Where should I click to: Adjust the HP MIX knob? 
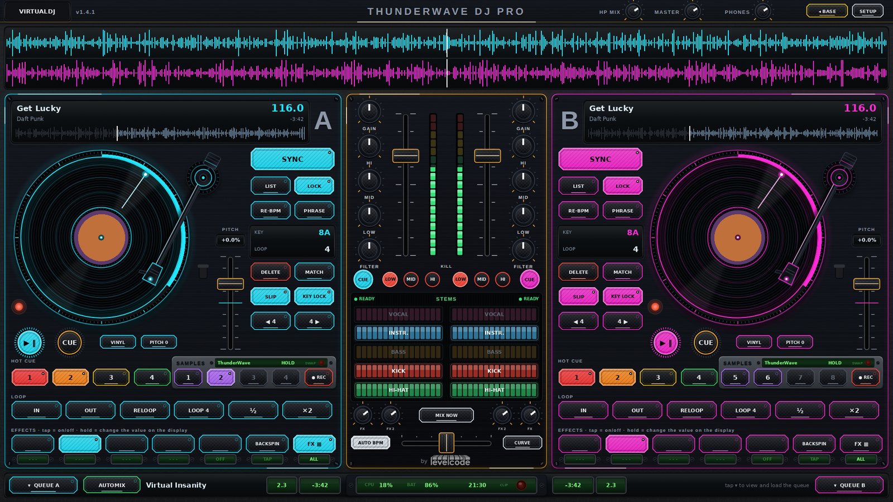coord(633,11)
